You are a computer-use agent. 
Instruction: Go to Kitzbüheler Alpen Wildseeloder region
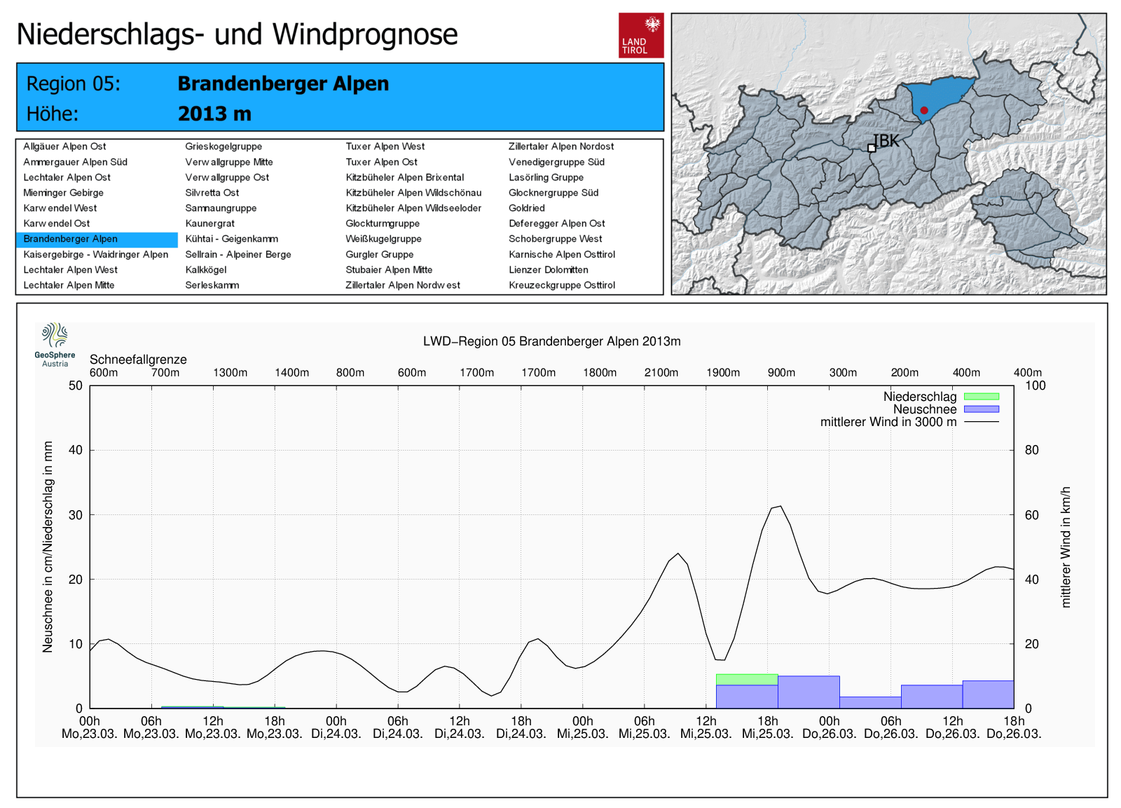coord(413,208)
